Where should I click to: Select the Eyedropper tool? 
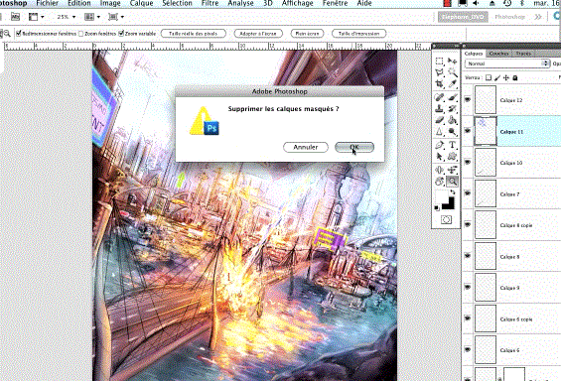(x=452, y=84)
